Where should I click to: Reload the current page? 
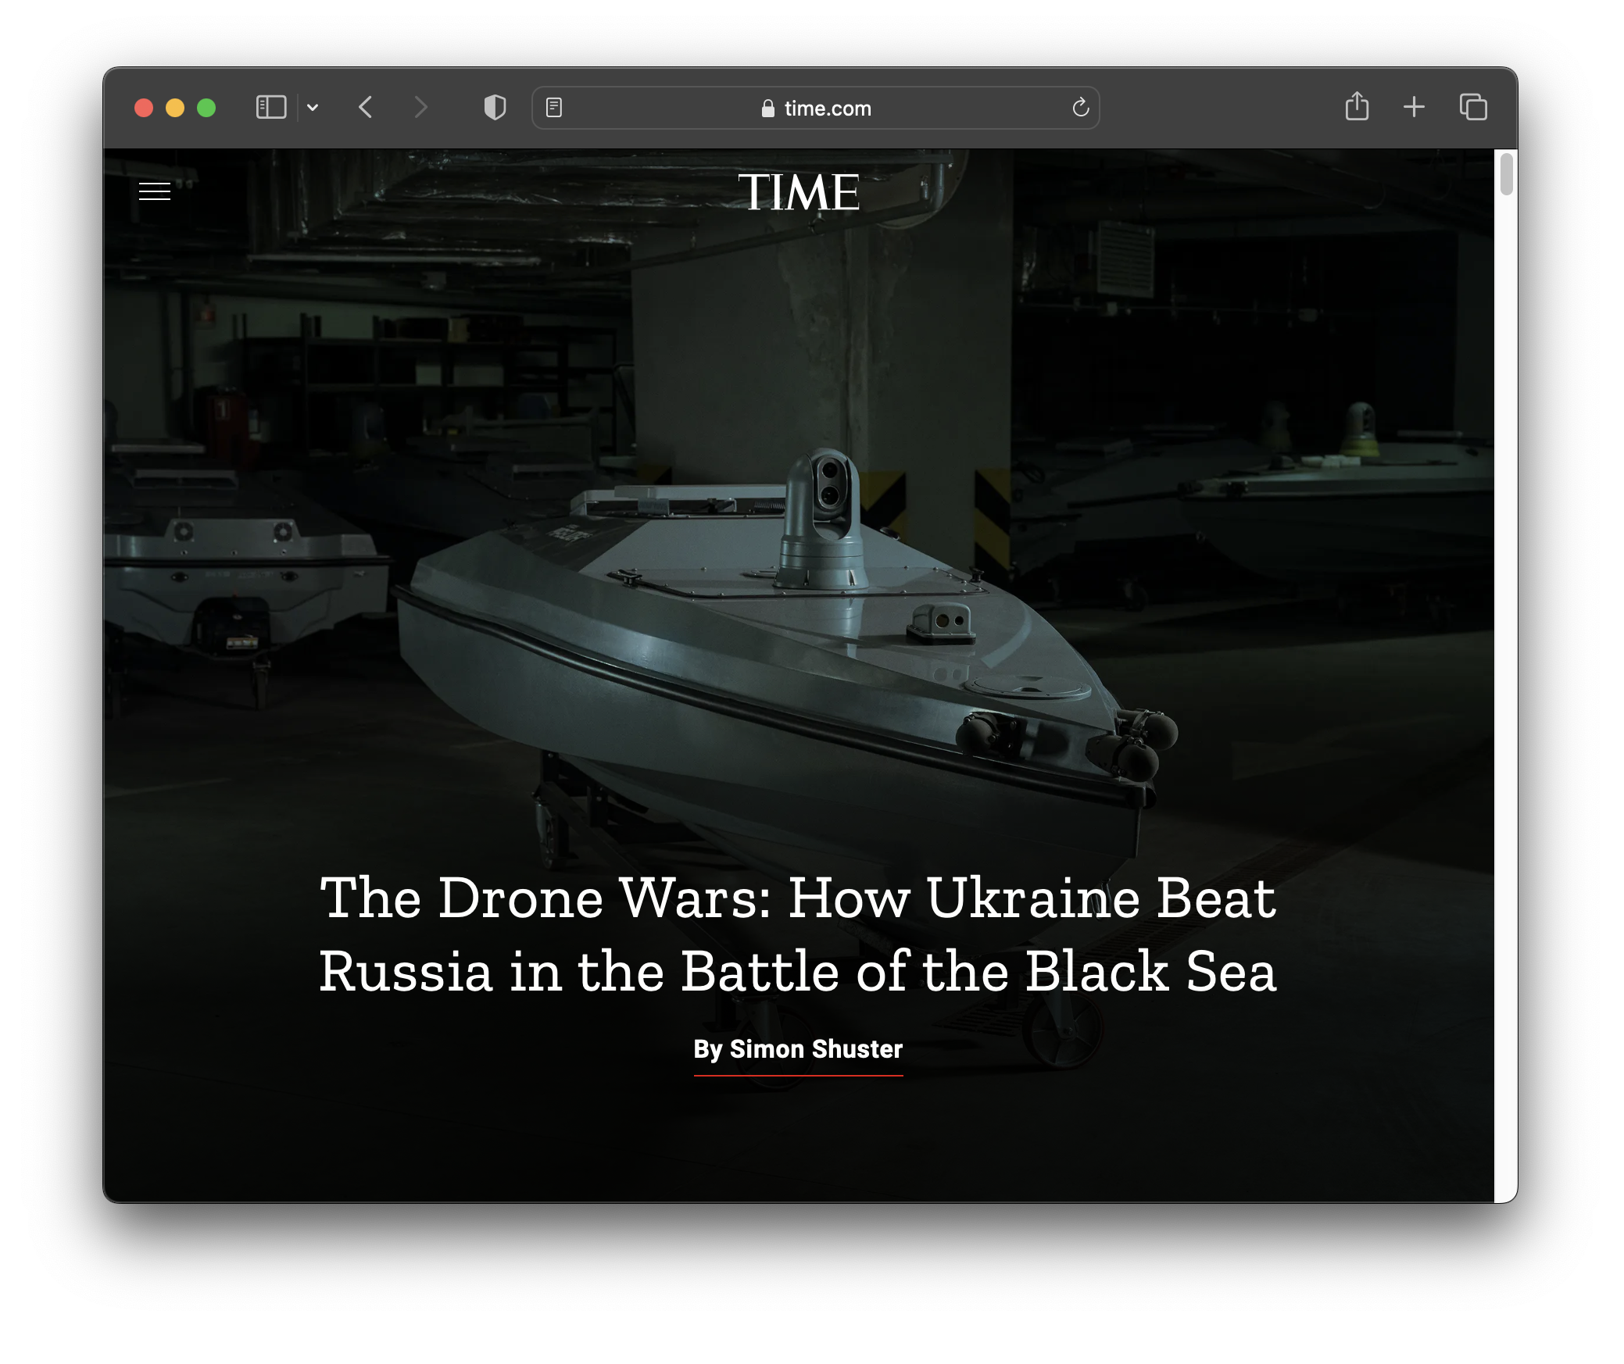click(x=1080, y=108)
